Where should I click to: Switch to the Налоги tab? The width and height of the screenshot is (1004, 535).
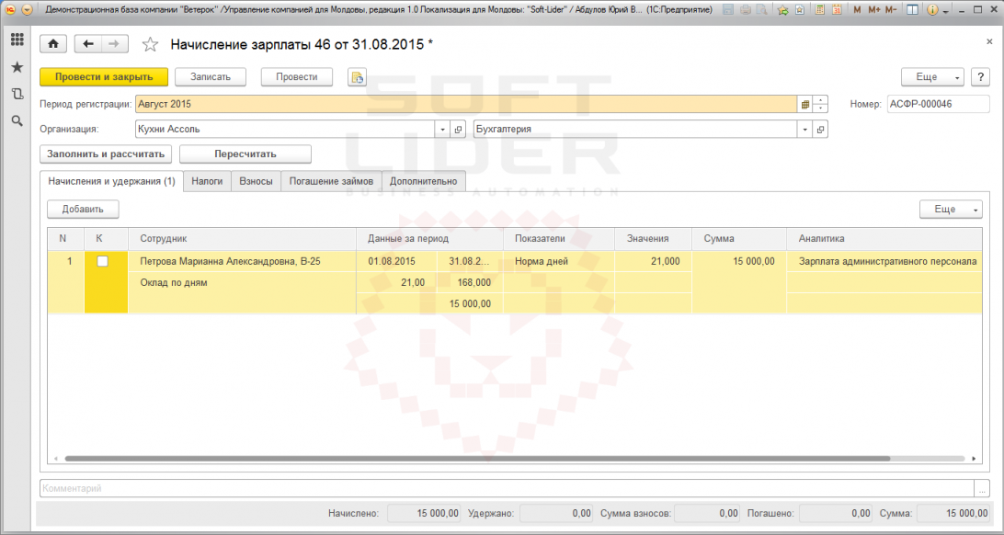(x=207, y=181)
